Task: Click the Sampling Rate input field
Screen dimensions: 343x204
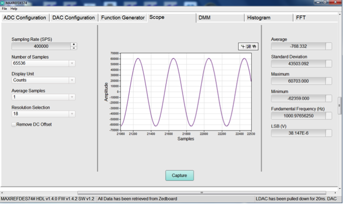Action: [x=41, y=46]
